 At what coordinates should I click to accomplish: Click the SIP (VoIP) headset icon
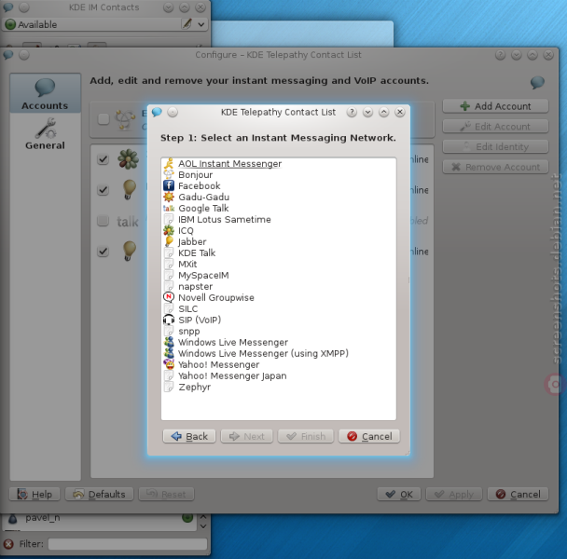coord(169,320)
